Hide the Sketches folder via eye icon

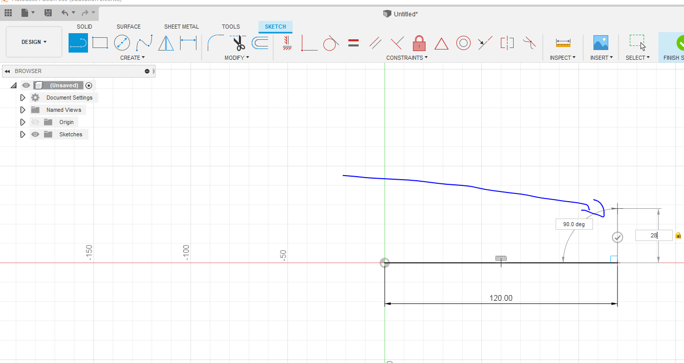click(35, 134)
